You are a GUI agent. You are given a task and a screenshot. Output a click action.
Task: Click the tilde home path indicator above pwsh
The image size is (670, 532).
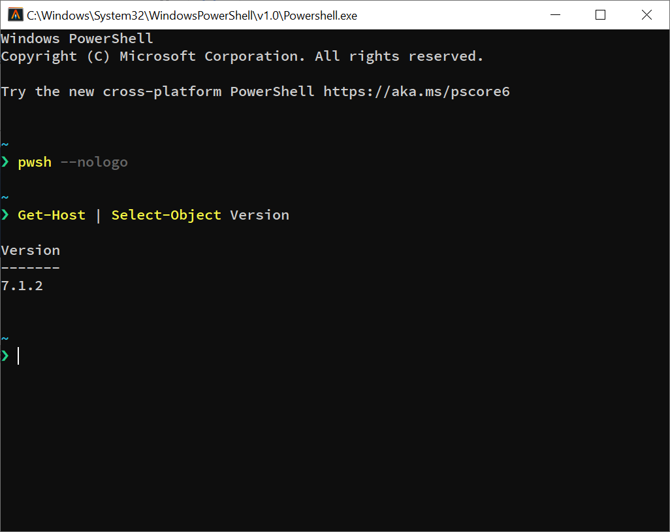[5, 144]
